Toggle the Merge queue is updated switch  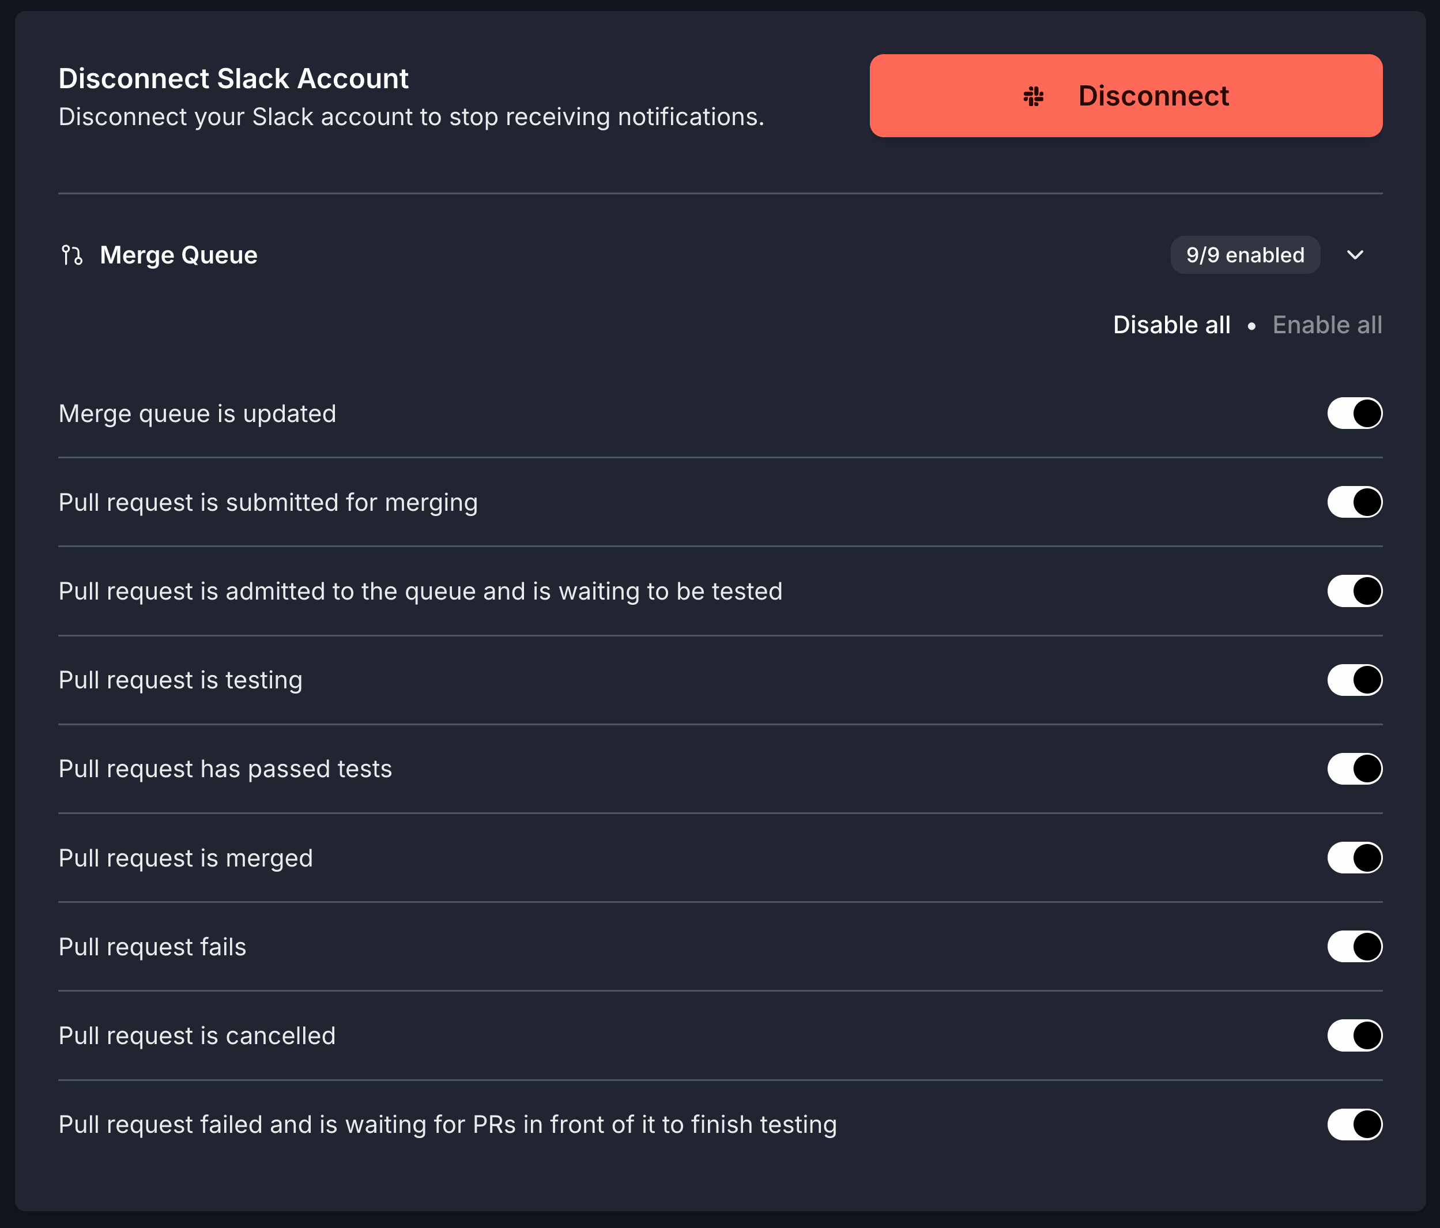point(1354,413)
